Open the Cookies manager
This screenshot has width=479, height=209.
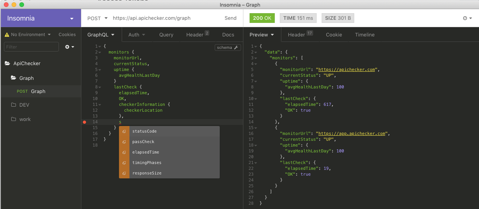pyautogui.click(x=67, y=35)
